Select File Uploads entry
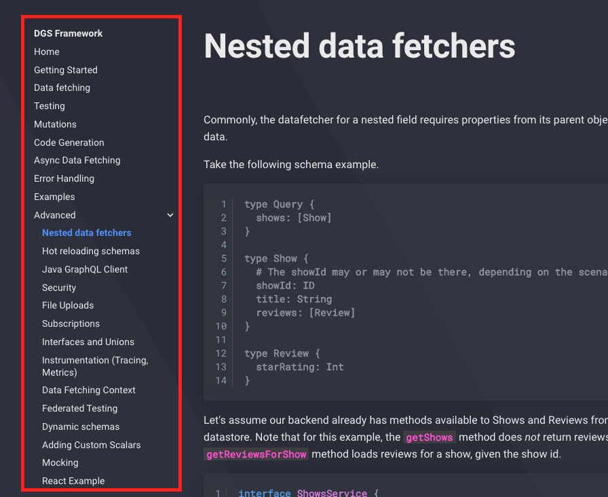This screenshot has height=497, width=608. point(68,305)
